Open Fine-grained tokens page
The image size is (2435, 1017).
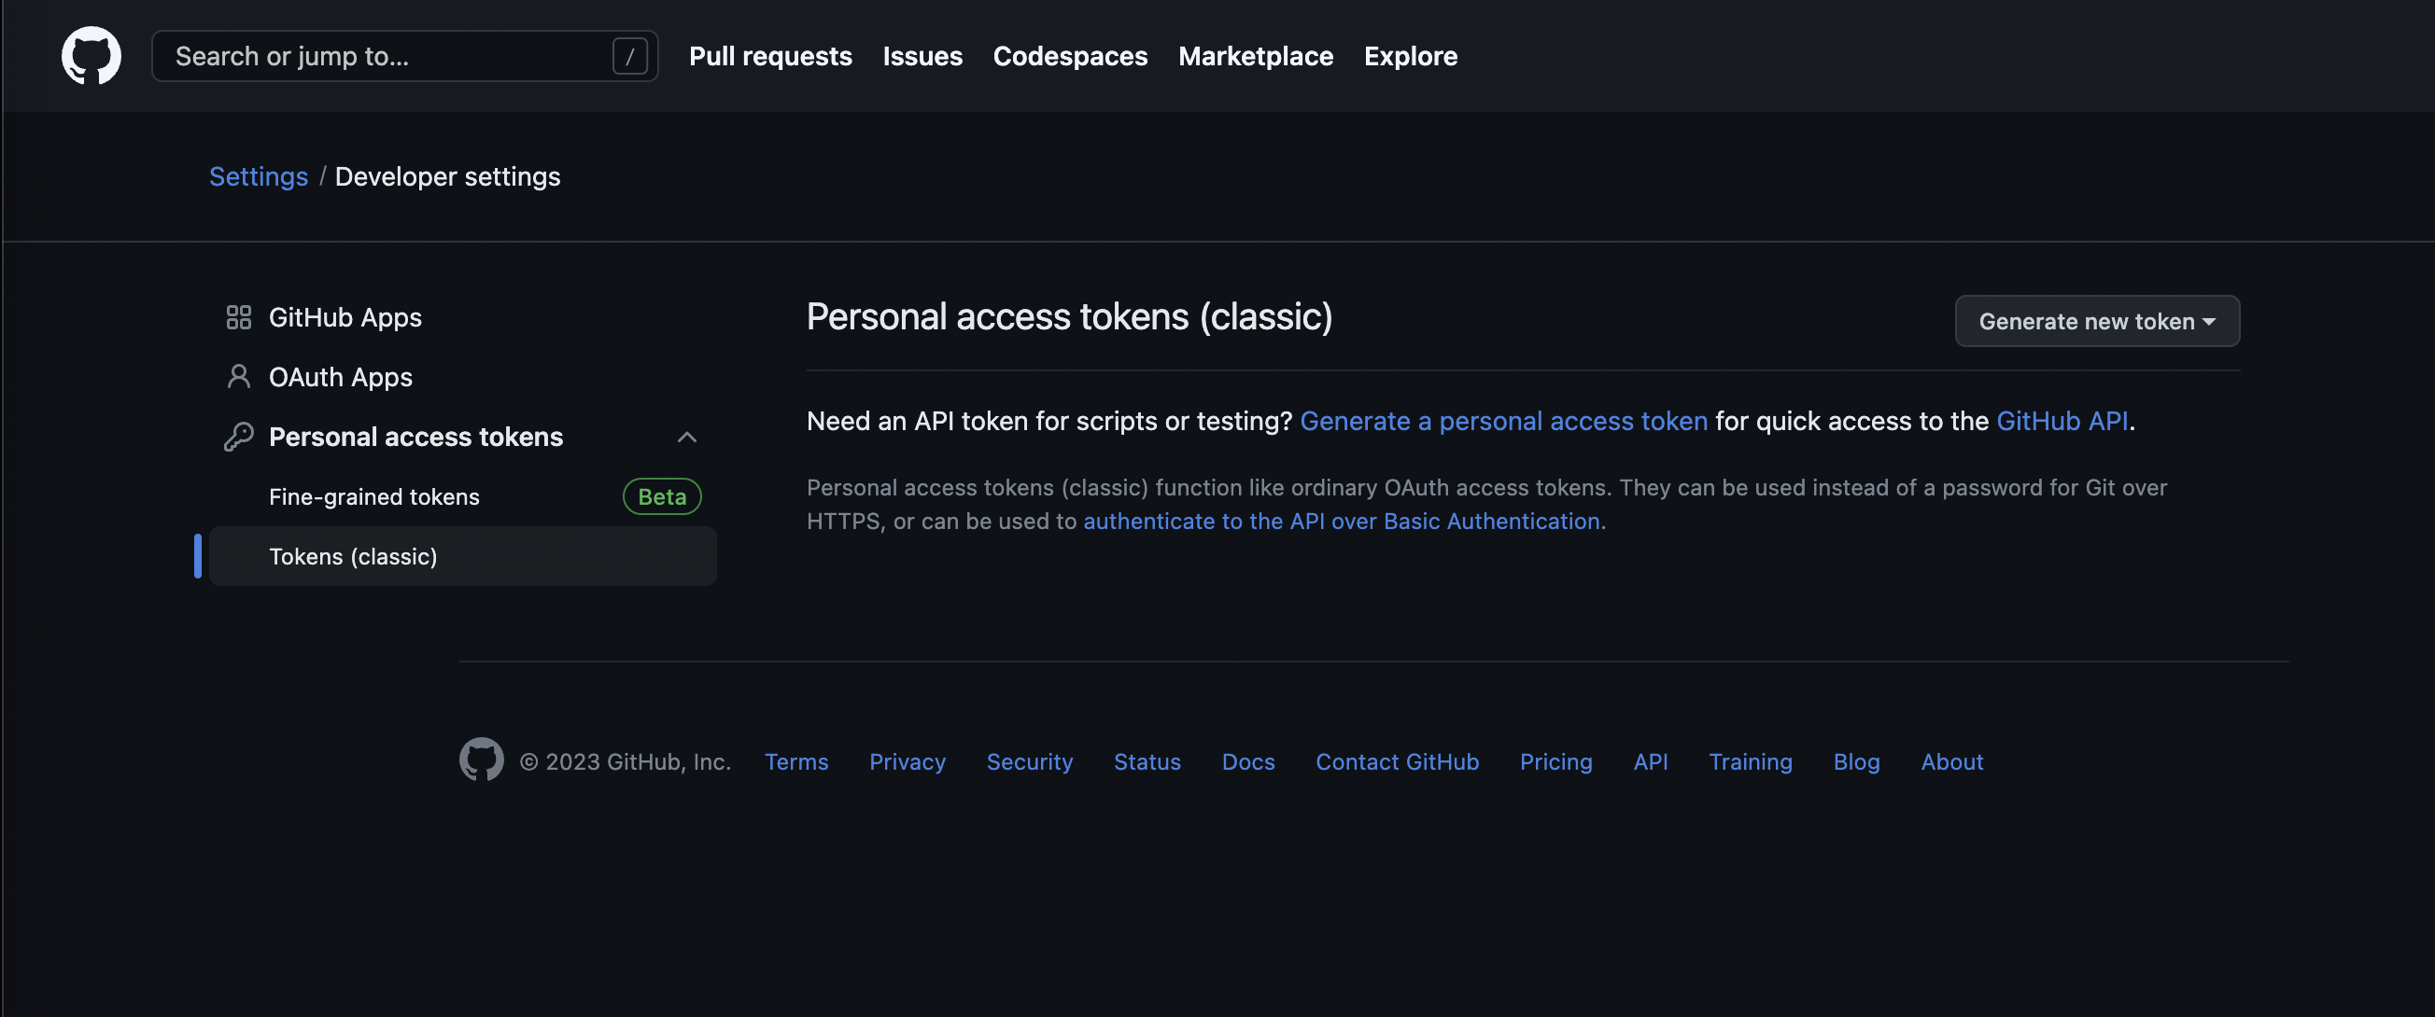[374, 496]
